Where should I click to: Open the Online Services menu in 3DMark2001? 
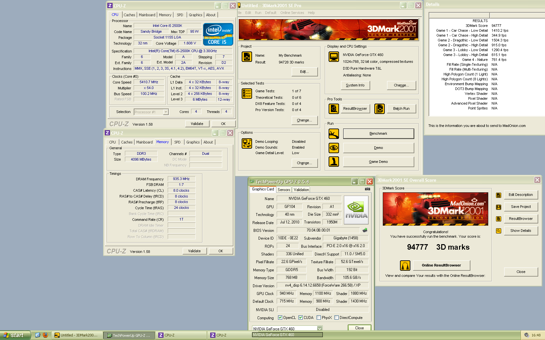coord(292,13)
